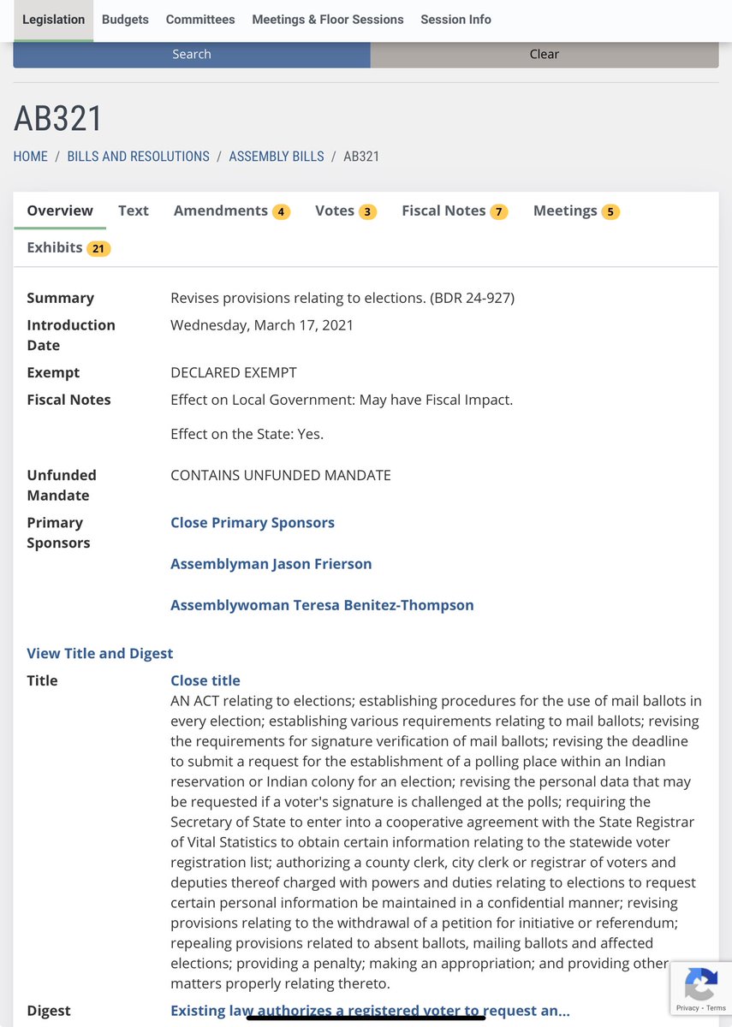Open Assemblyman Jason Frierson's page
Image resolution: width=732 pixels, height=1027 pixels.
[271, 564]
